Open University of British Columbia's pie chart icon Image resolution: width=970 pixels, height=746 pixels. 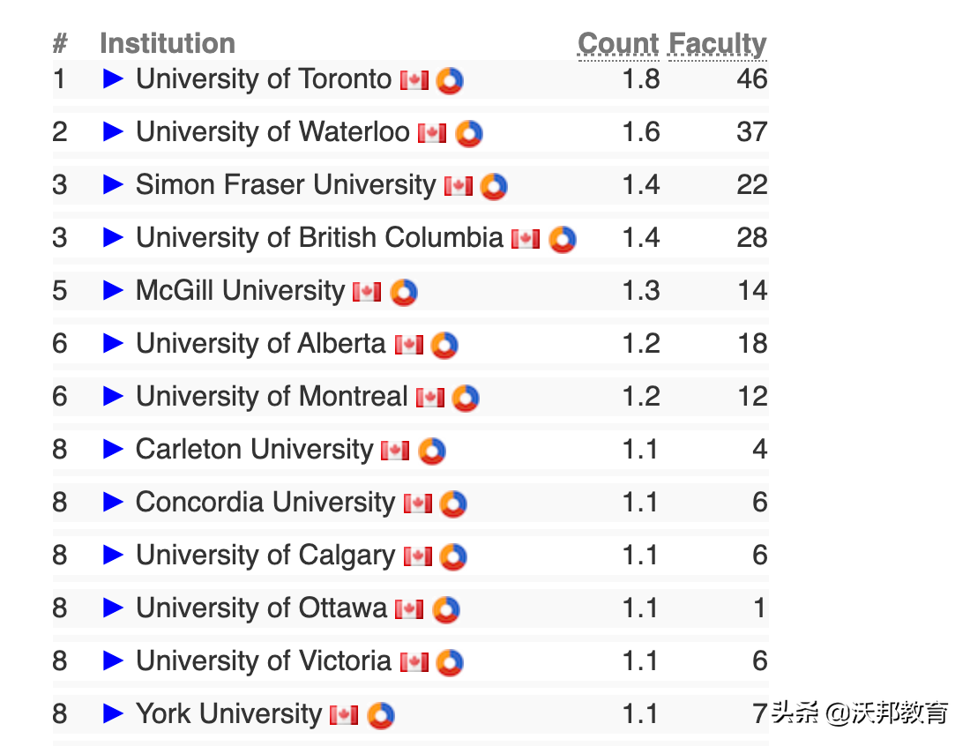(x=562, y=239)
